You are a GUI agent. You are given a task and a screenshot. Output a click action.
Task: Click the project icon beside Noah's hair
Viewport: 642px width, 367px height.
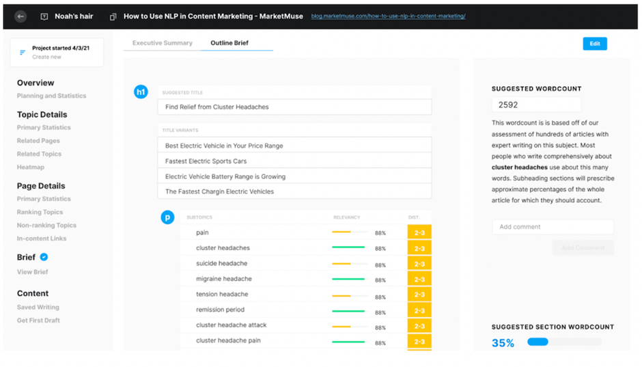click(x=44, y=16)
